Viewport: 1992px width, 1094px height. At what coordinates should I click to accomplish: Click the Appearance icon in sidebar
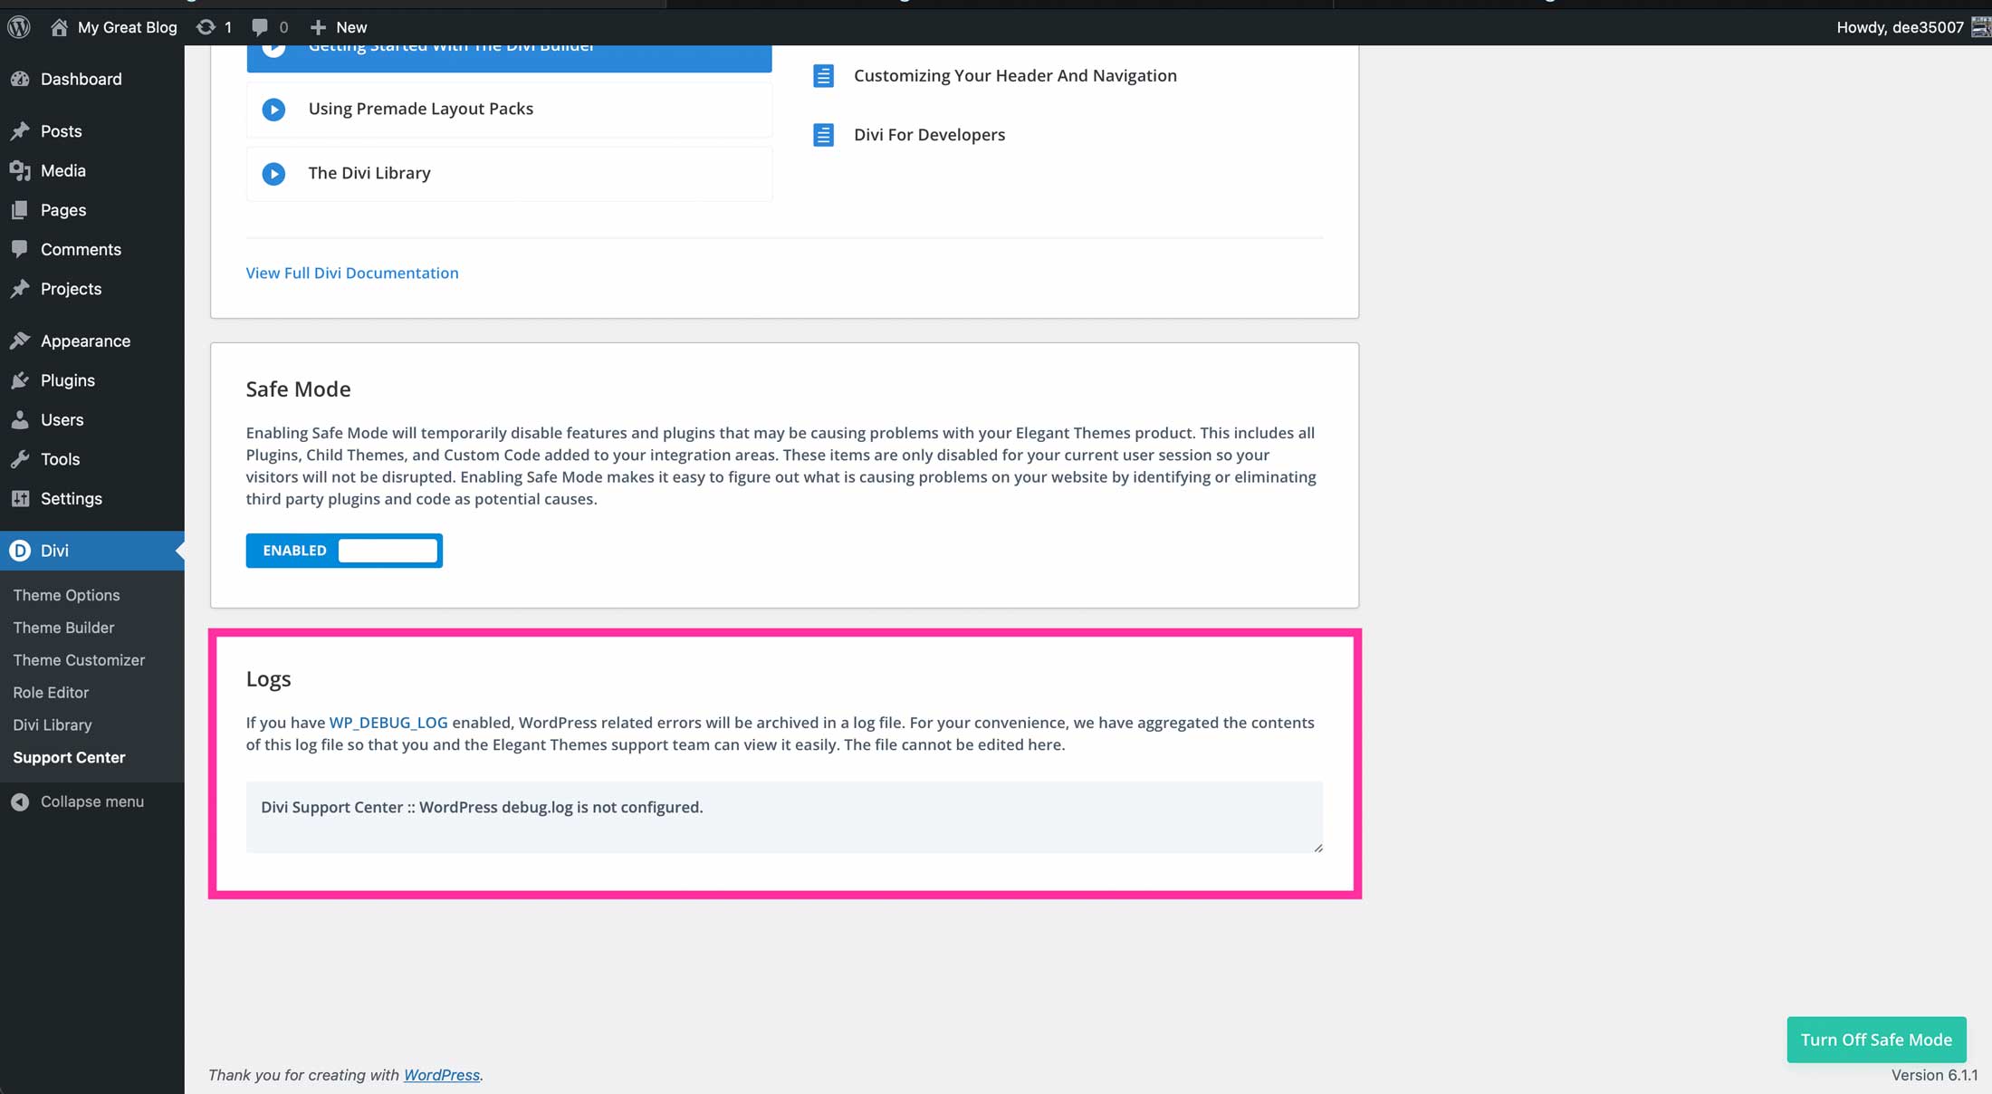point(19,340)
